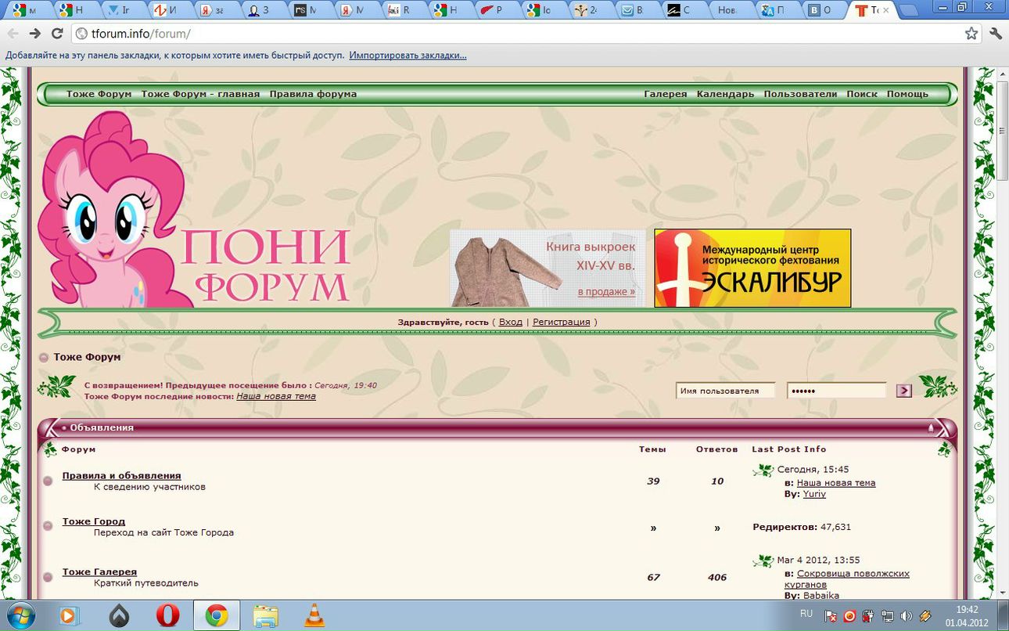Open the Галерея menu item

(x=665, y=94)
